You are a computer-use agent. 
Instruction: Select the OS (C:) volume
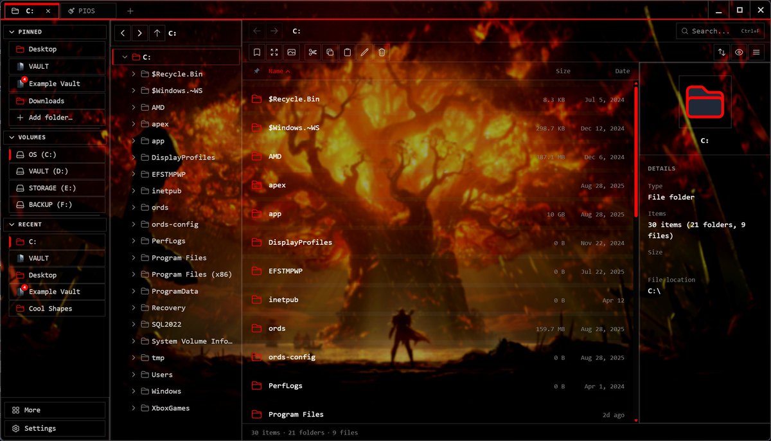coord(57,154)
